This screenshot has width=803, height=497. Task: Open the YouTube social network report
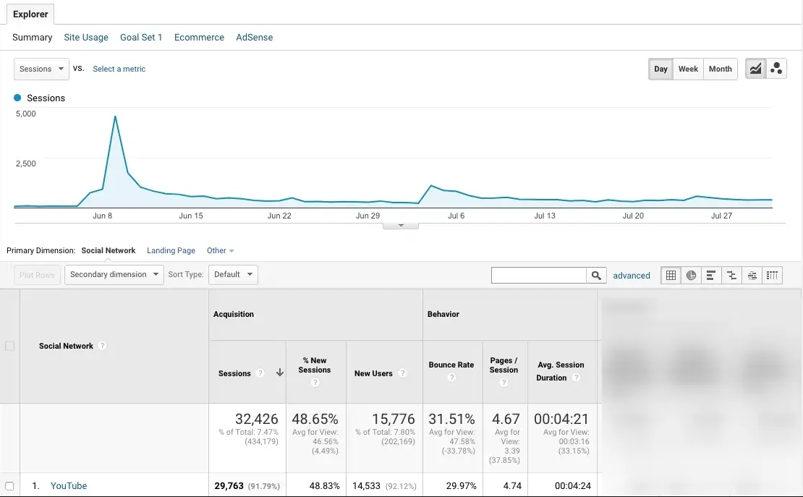68,485
